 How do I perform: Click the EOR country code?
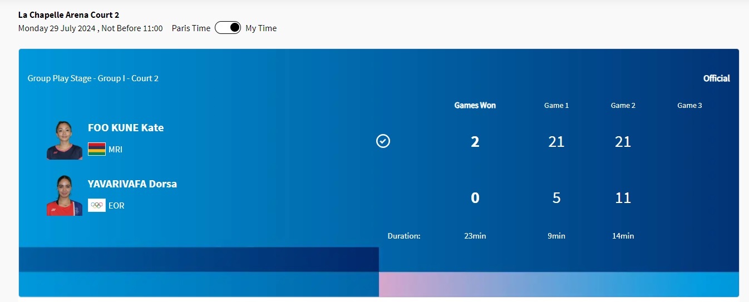click(116, 205)
